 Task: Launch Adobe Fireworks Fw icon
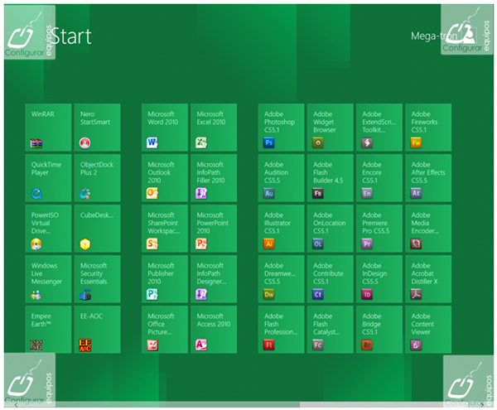pos(416,143)
